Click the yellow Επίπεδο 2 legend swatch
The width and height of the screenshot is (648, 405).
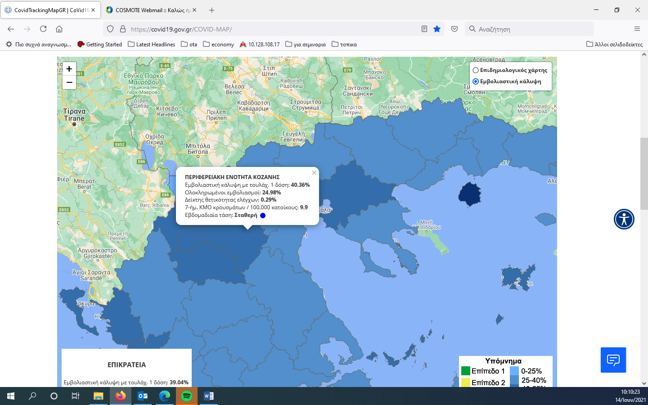[x=466, y=382]
